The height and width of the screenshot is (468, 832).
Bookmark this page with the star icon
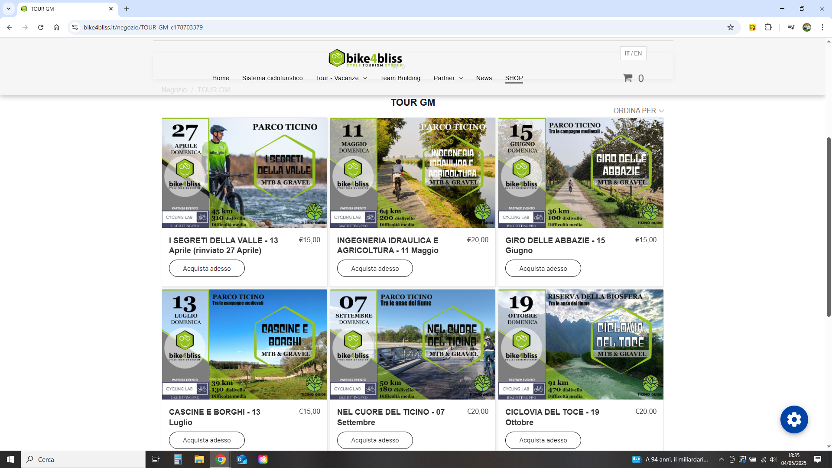731,27
